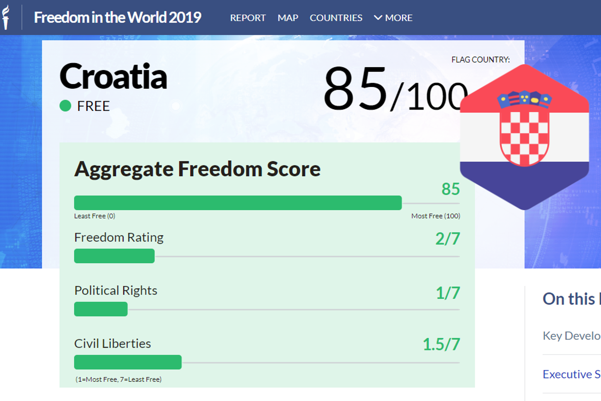Viewport: 601px width, 401px height.
Task: Click the 1.5/7 Civil Liberties value
Action: pyautogui.click(x=441, y=345)
